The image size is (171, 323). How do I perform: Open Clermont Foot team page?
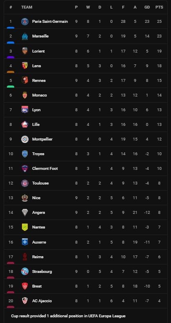click(45, 169)
